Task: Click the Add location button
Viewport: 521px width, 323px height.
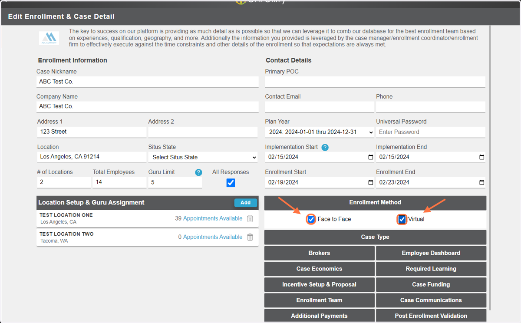Action: [x=246, y=203]
